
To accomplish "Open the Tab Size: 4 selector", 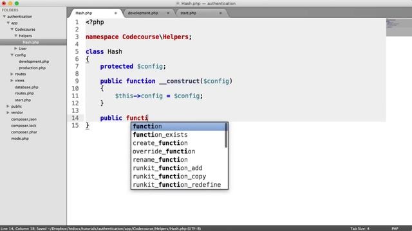I will coord(360,228).
